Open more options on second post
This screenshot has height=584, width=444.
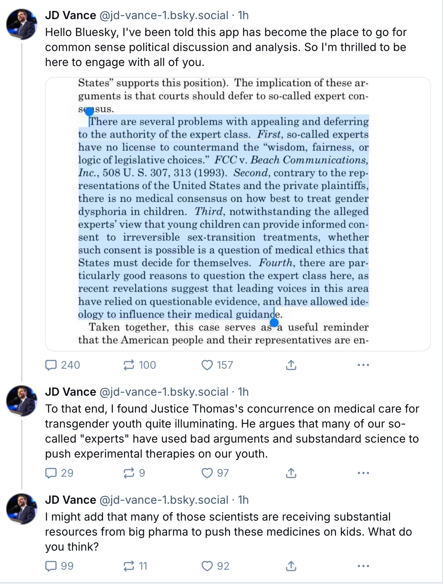[x=363, y=473]
